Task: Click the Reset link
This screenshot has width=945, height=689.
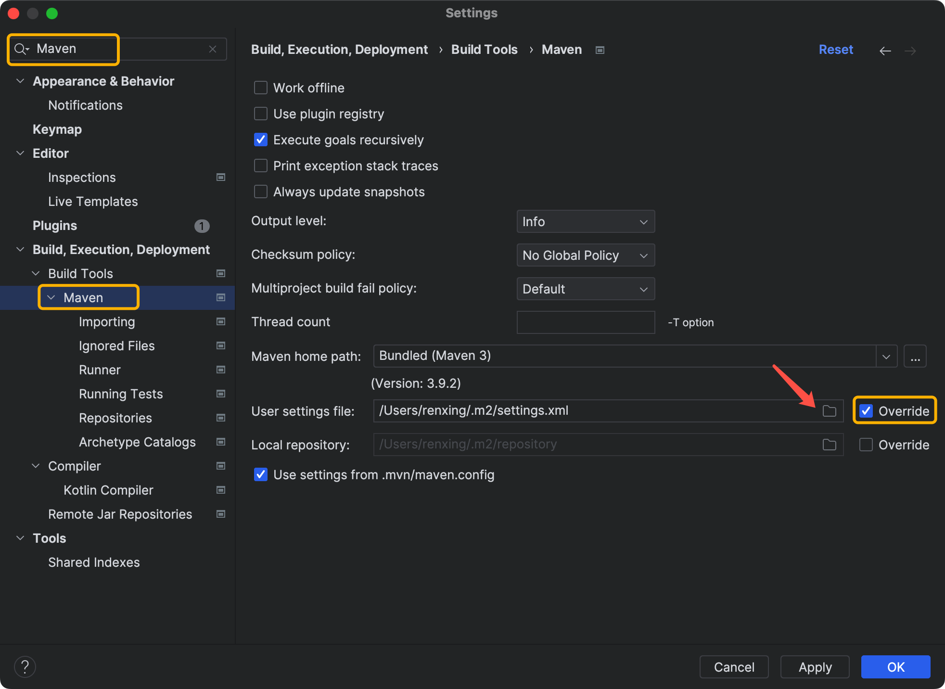Action: point(836,50)
